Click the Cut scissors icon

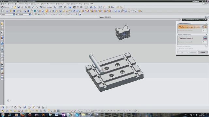(23, 7)
